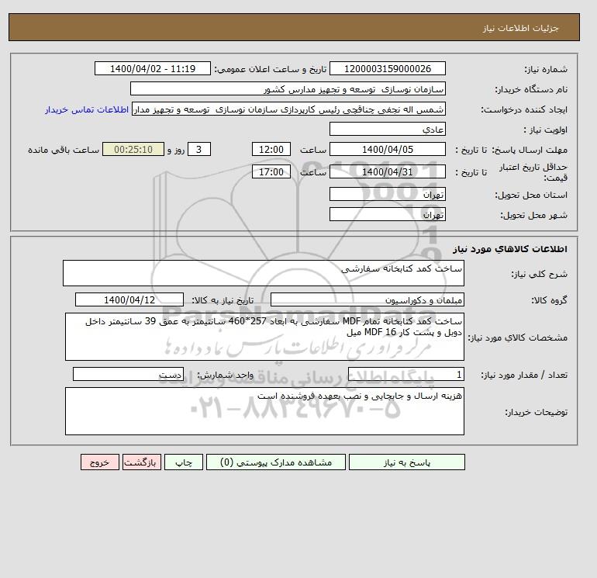Image resolution: width=597 pixels, height=578 pixels.
Task: Click the label توضیحات خریدار
Action: tap(536, 412)
